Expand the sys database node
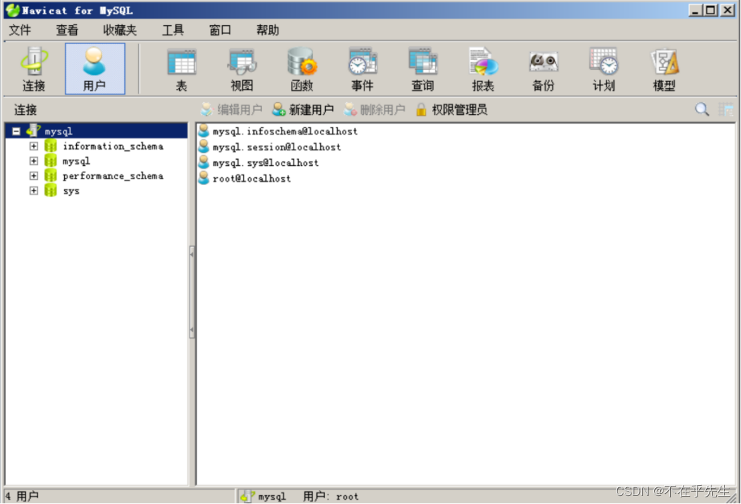The height and width of the screenshot is (504, 741). click(x=33, y=191)
